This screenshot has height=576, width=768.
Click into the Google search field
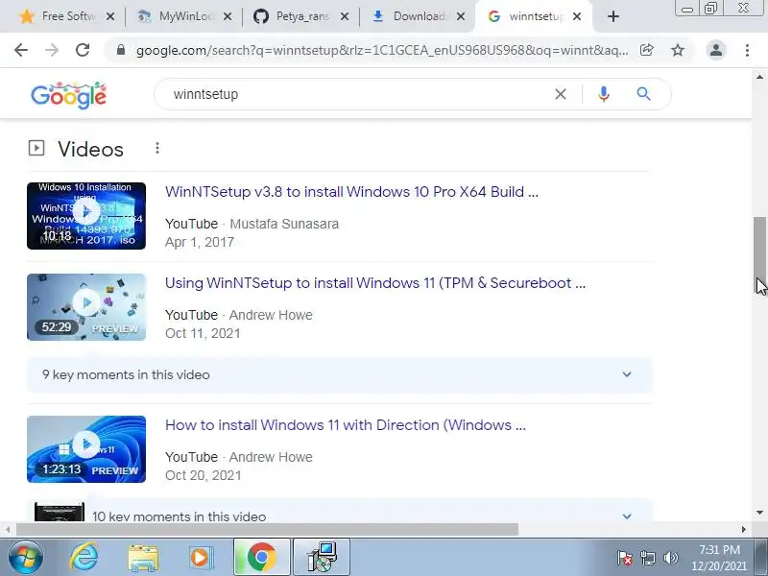(x=360, y=94)
